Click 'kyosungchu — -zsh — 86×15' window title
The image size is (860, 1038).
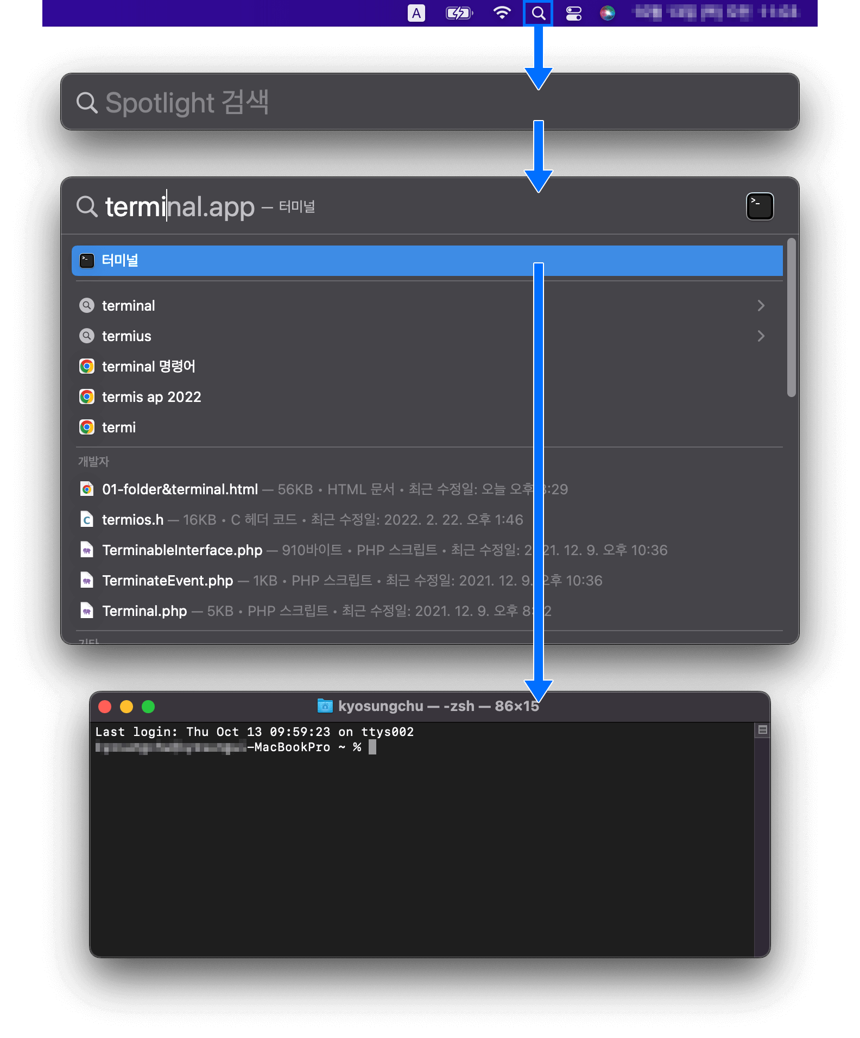438,706
